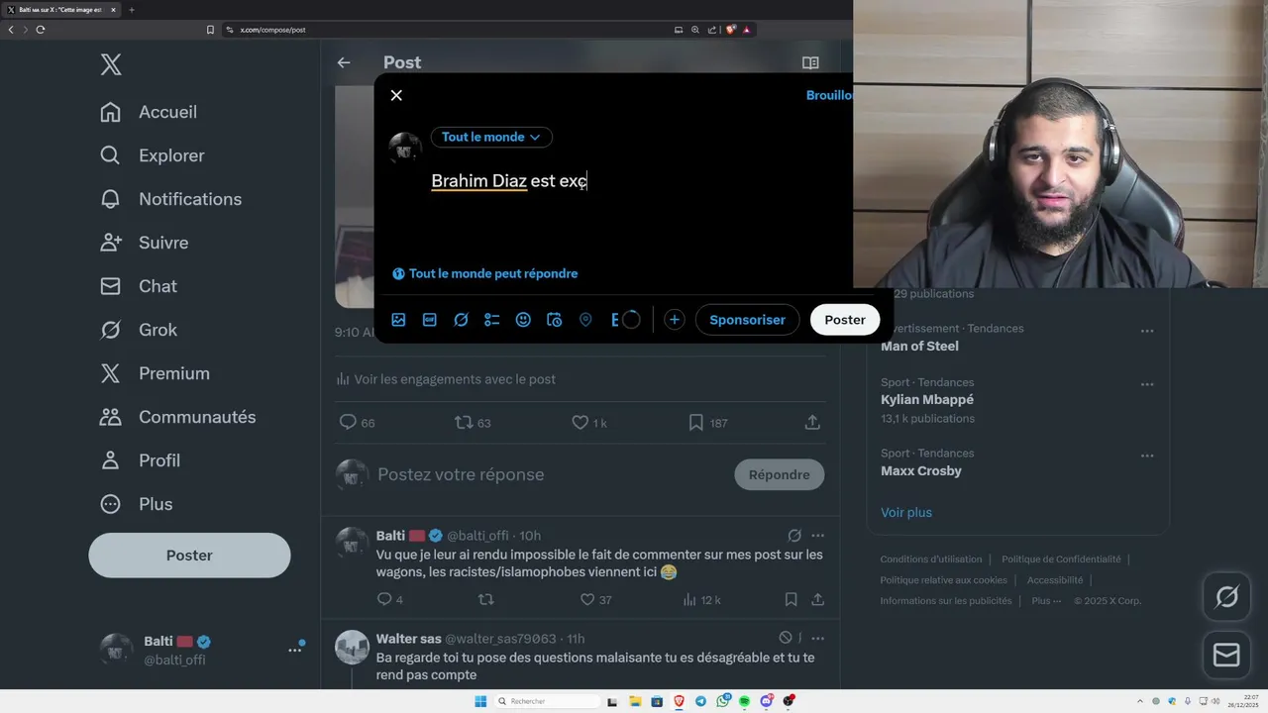Publish with the white Poster button
This screenshot has height=713, width=1268.
pyautogui.click(x=845, y=320)
